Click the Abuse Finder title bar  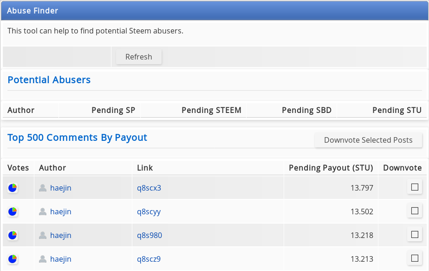214,11
